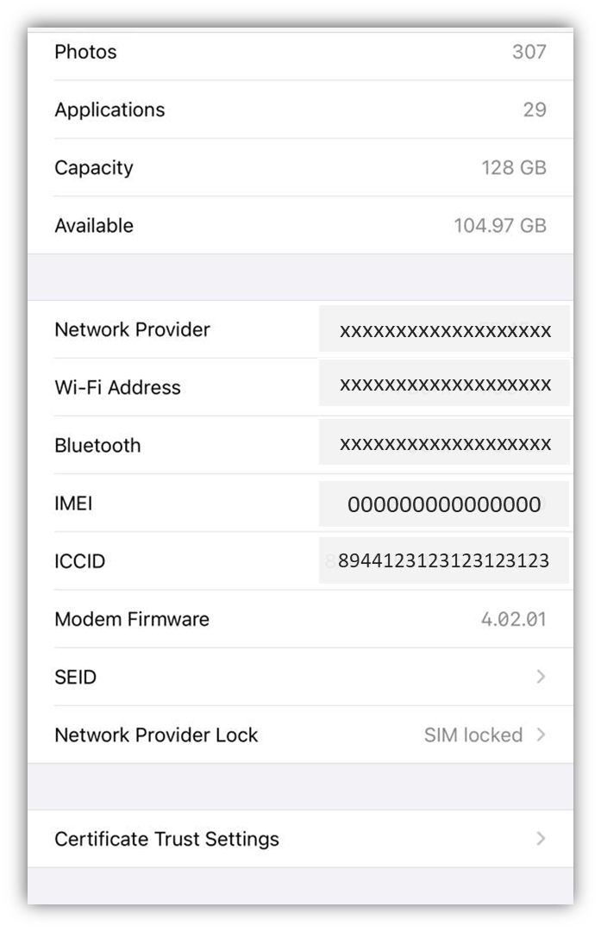Tap the IMEI number
The height and width of the screenshot is (932, 601).
(445, 503)
